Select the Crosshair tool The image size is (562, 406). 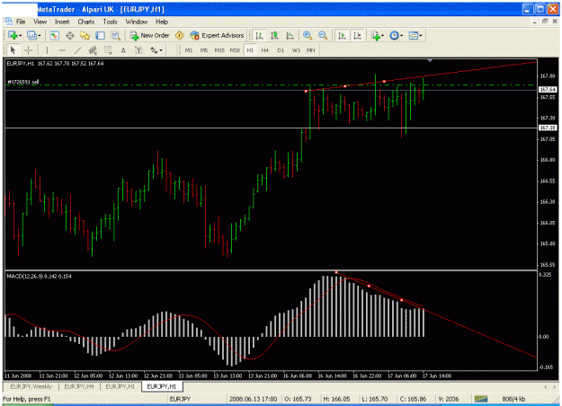point(28,50)
